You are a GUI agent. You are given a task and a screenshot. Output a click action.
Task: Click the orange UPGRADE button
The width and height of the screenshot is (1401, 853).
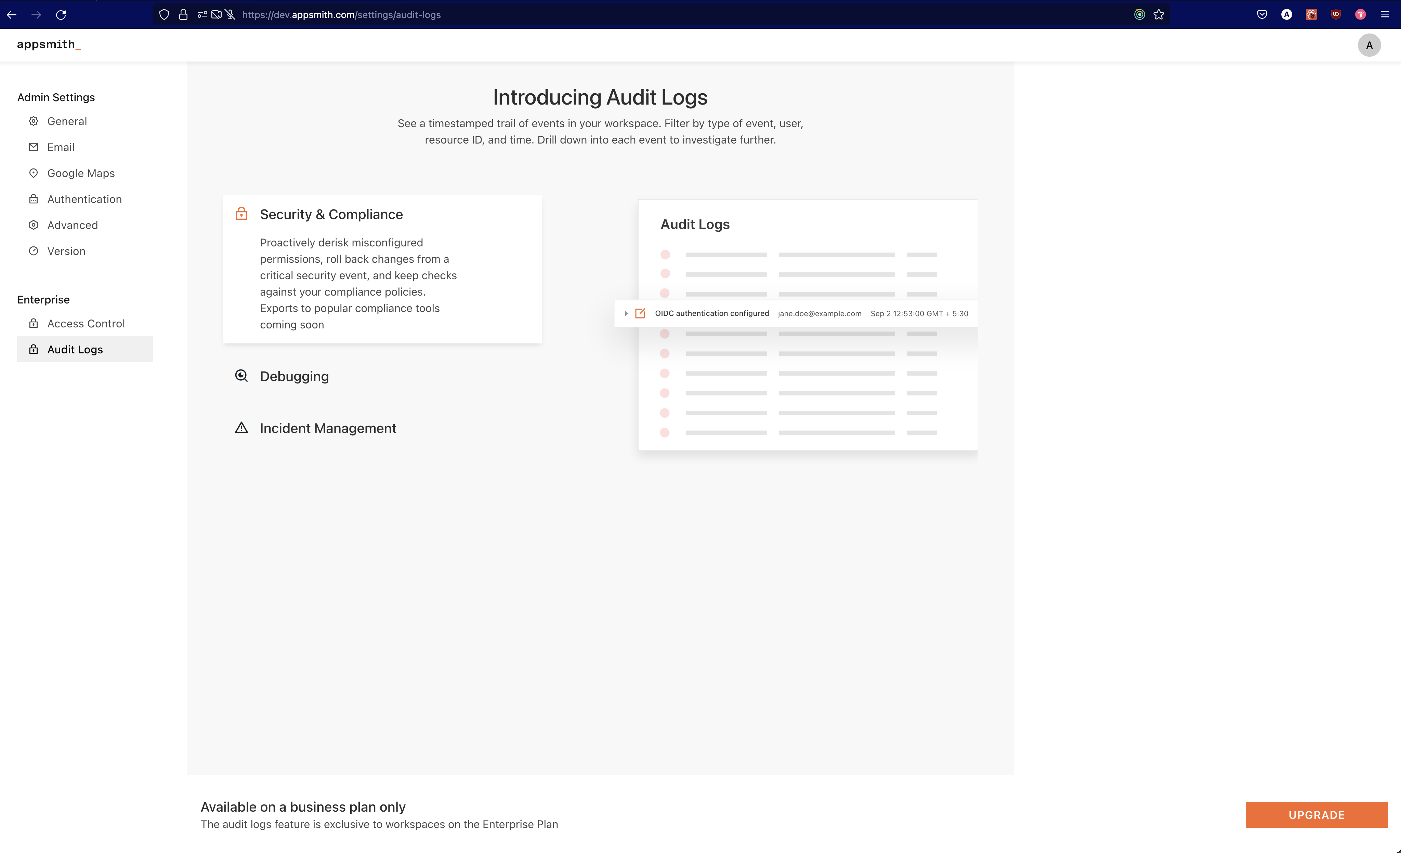[1316, 814]
